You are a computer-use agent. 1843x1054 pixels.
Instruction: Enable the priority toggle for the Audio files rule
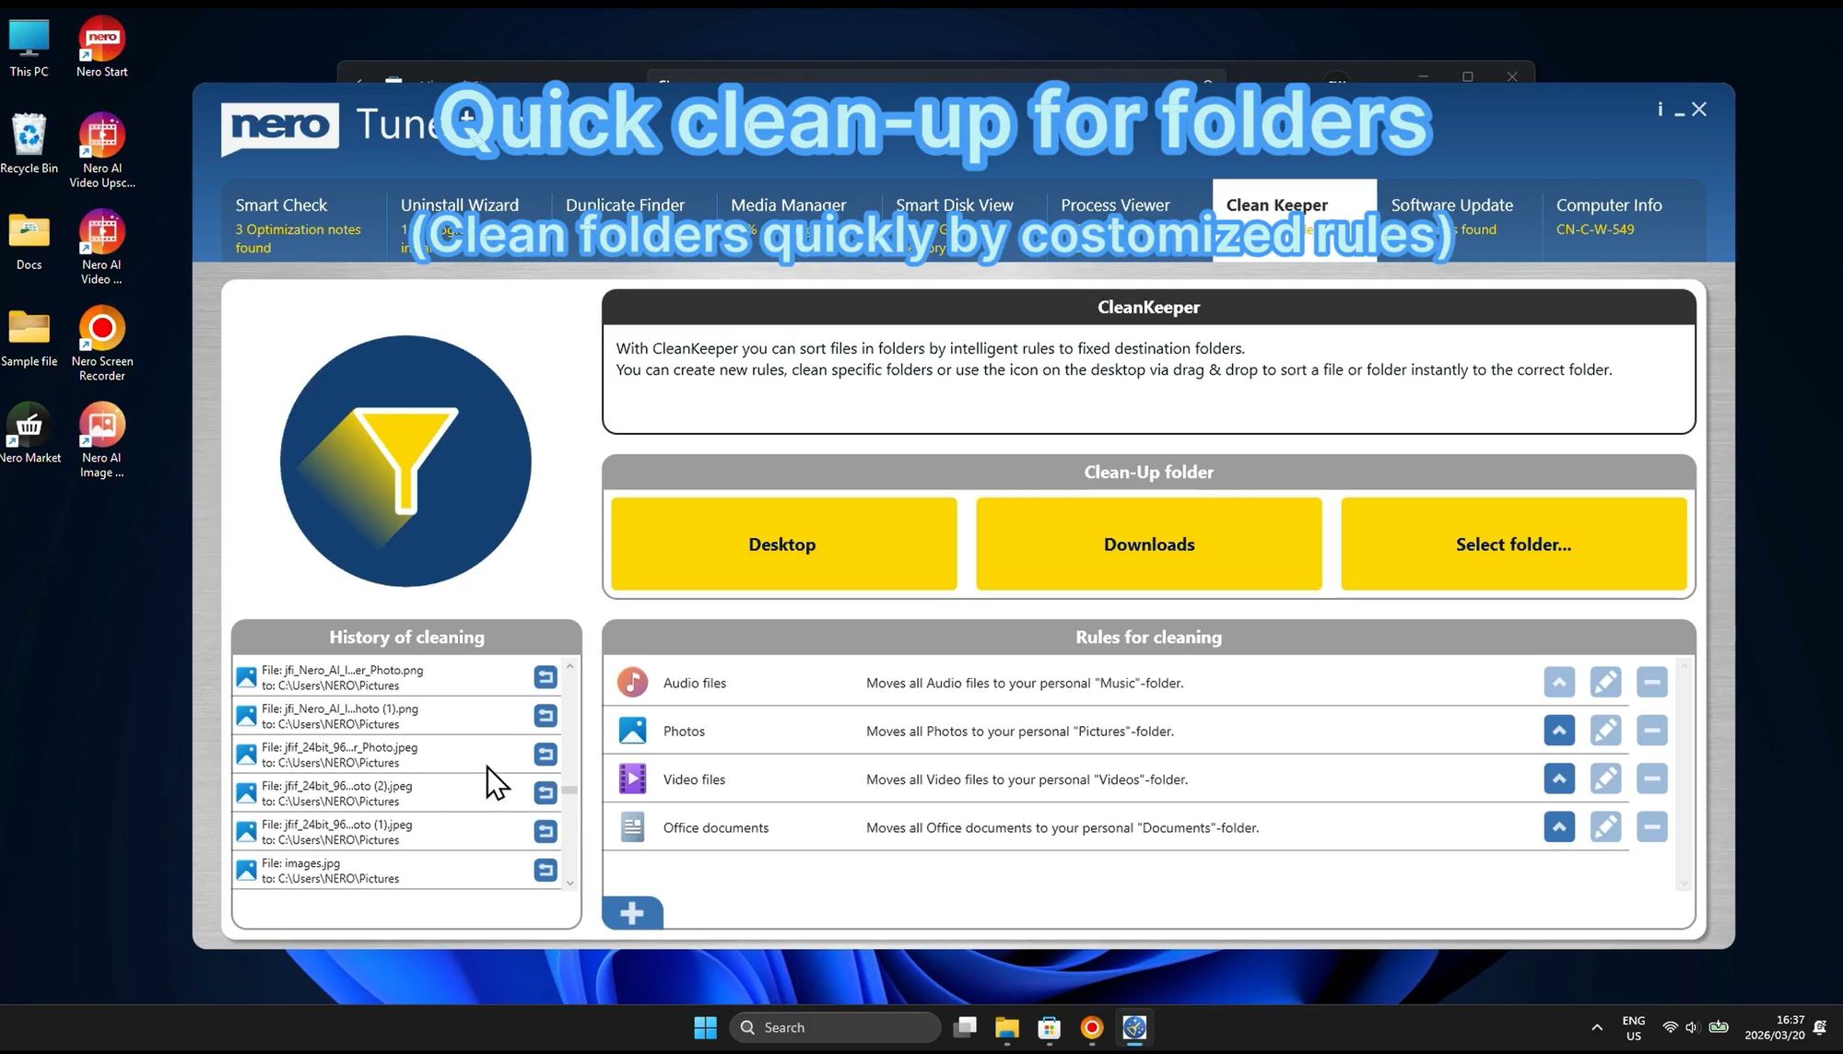click(1559, 682)
